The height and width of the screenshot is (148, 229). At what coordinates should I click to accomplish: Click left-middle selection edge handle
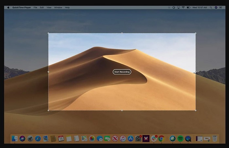pos(48,72)
